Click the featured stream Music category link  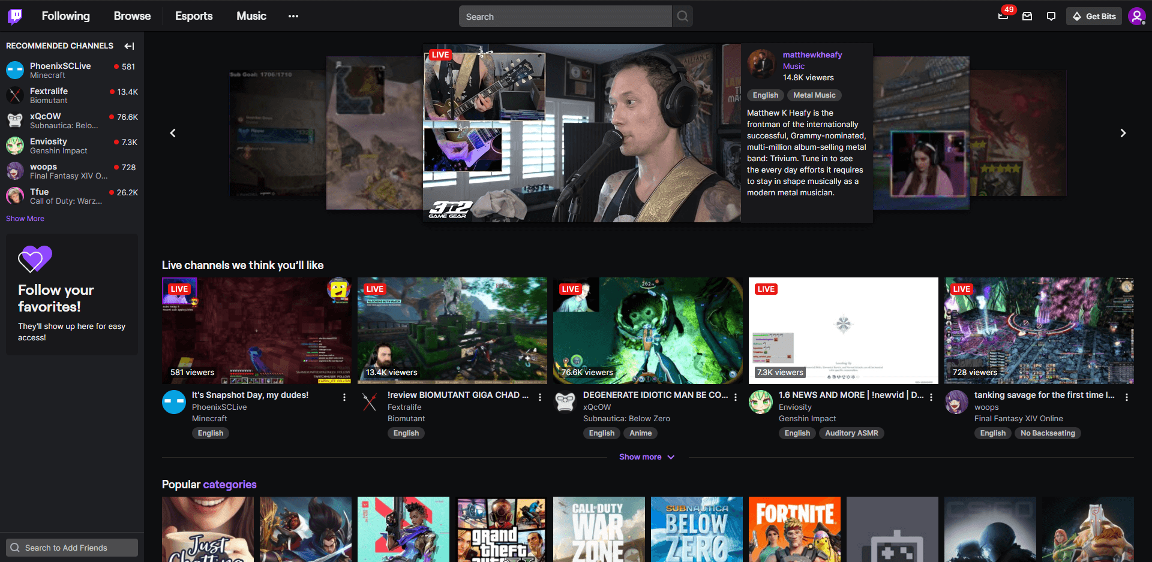point(793,67)
